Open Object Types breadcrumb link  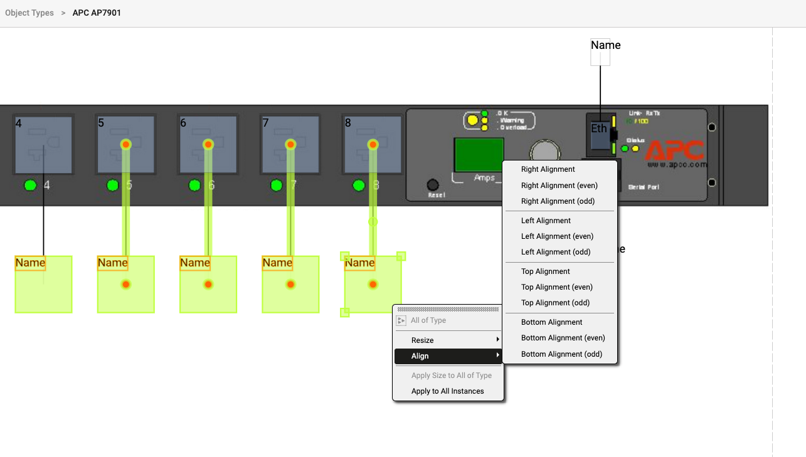tap(29, 13)
